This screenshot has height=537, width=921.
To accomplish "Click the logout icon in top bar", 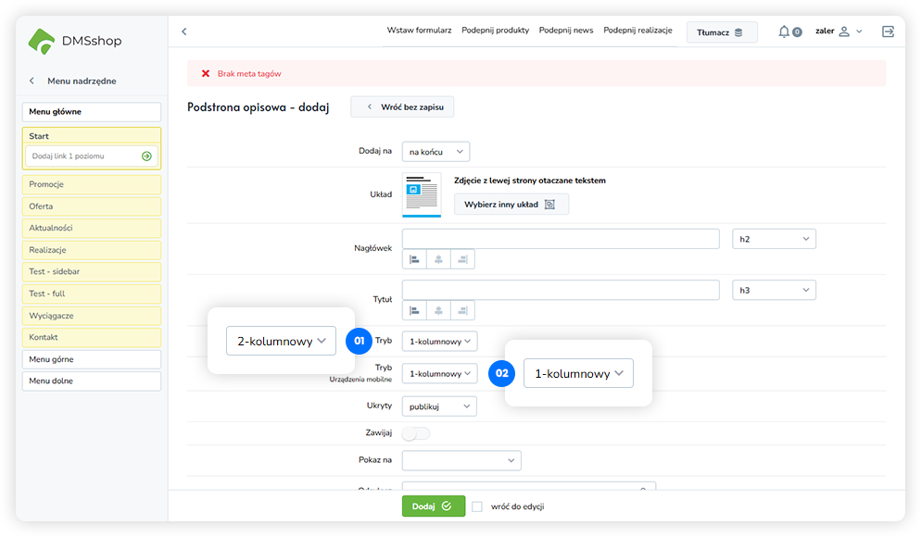I will pos(888,31).
